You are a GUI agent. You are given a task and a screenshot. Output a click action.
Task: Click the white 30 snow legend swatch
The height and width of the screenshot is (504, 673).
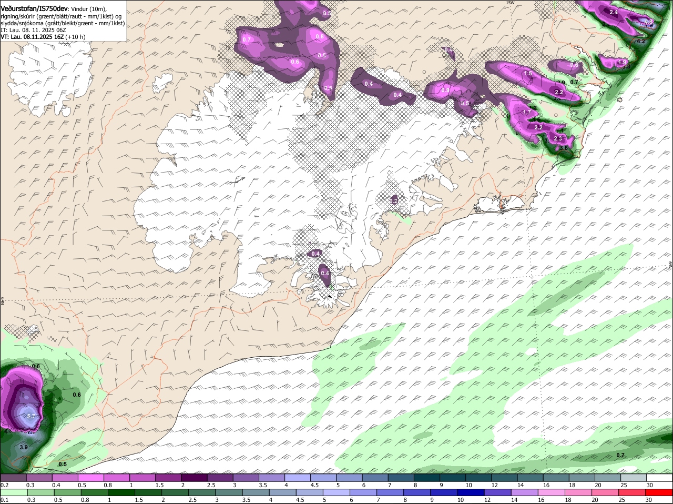[x=660, y=478]
